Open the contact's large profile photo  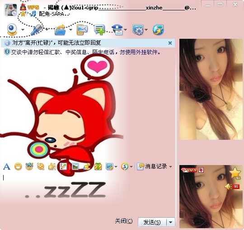(211, 89)
